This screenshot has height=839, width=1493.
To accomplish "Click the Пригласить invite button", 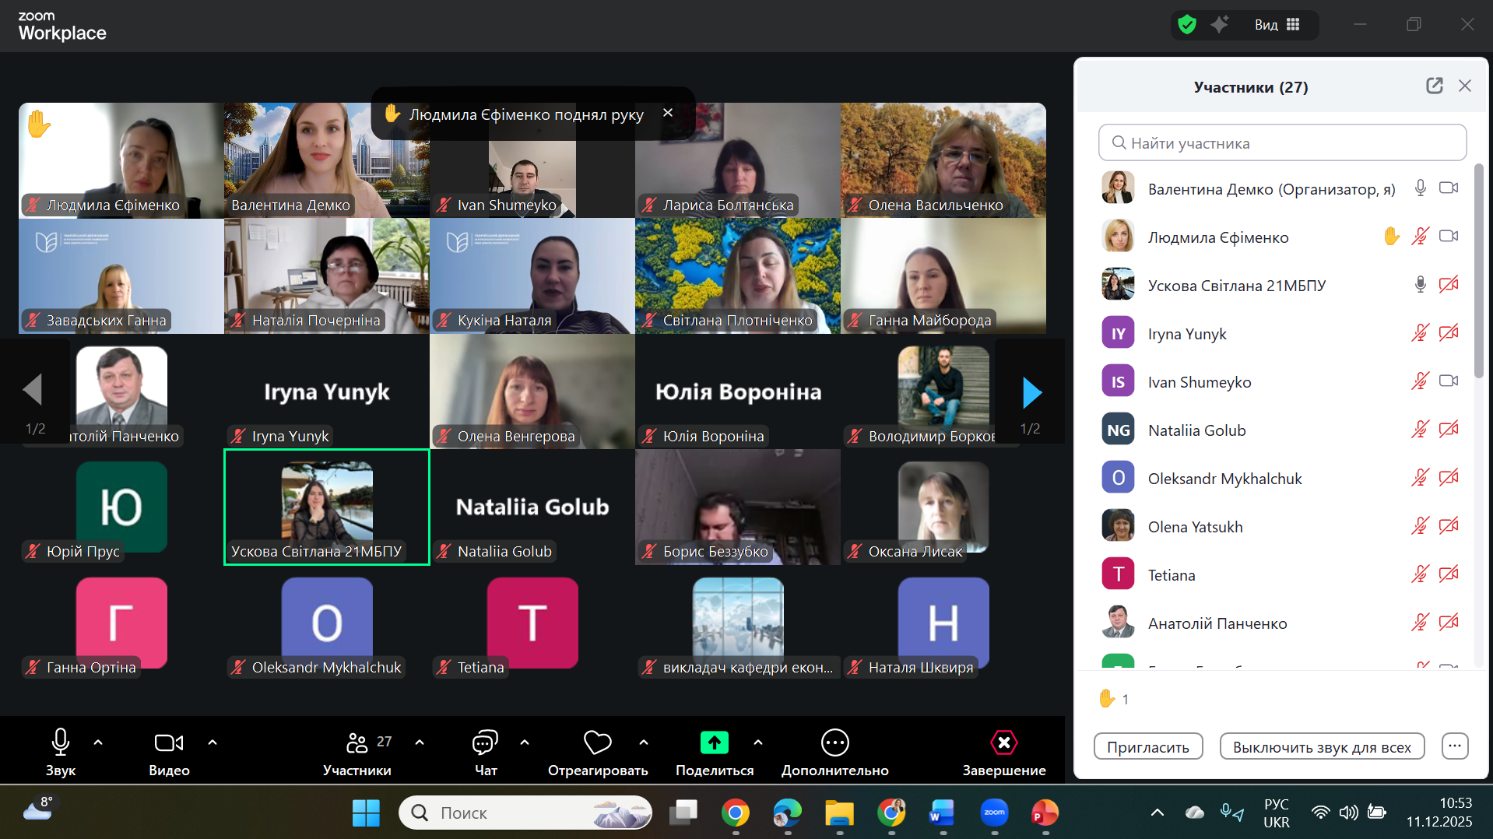I will pos(1148,746).
